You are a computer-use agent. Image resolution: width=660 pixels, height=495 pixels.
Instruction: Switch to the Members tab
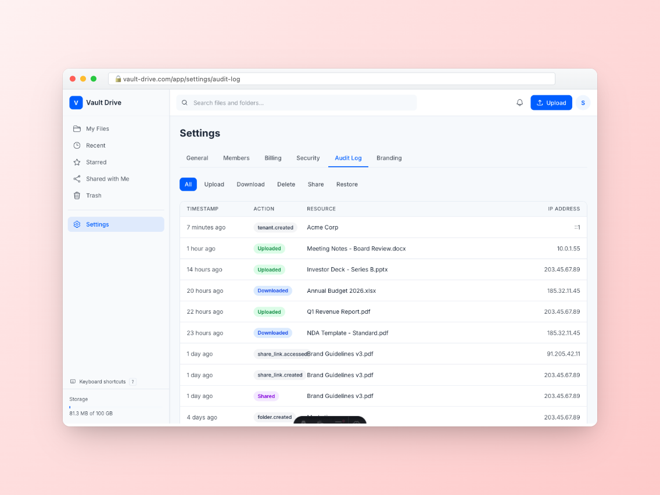point(236,158)
